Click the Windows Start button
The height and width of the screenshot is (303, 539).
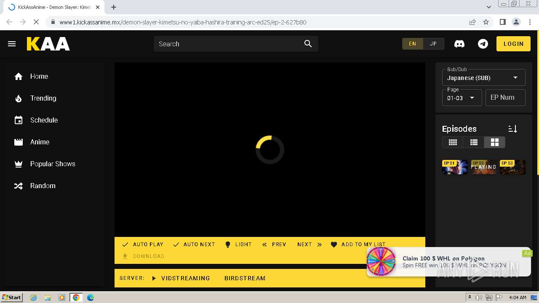(x=12, y=298)
